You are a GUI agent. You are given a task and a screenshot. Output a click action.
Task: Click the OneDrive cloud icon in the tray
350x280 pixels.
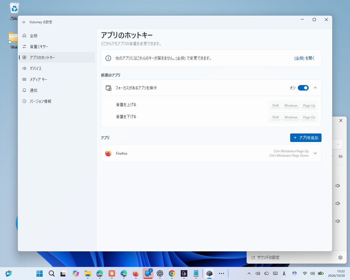coord(267,273)
